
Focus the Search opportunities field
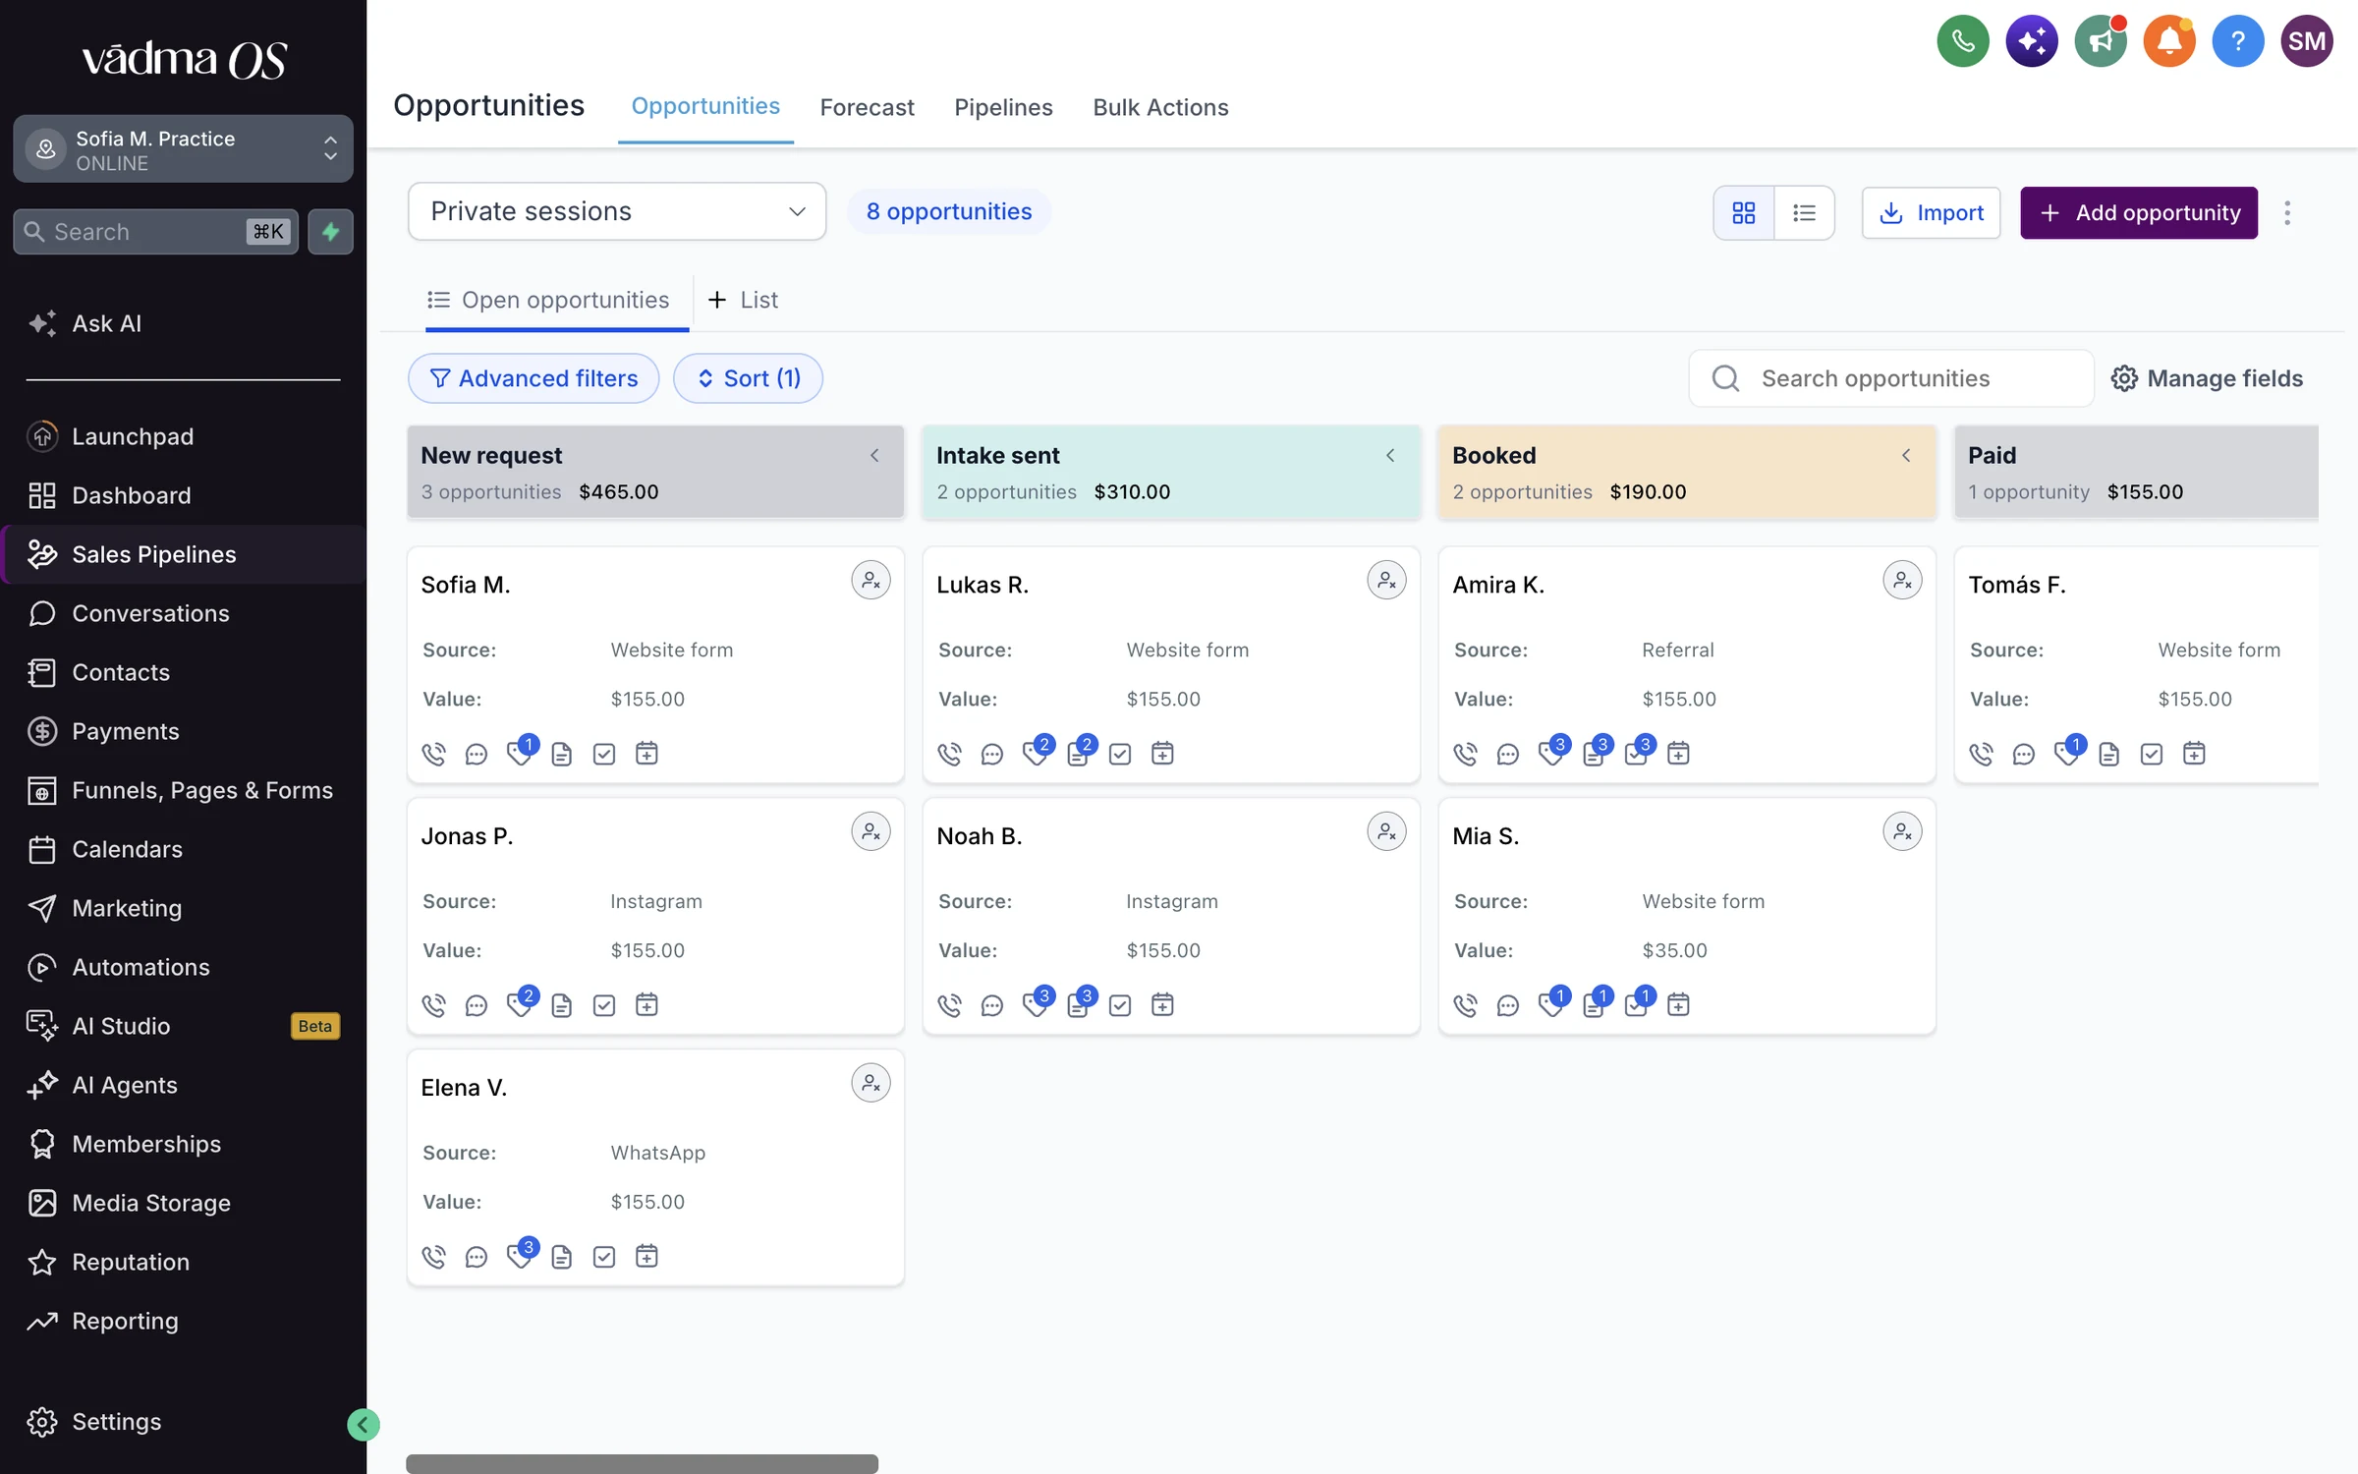pyautogui.click(x=1890, y=378)
